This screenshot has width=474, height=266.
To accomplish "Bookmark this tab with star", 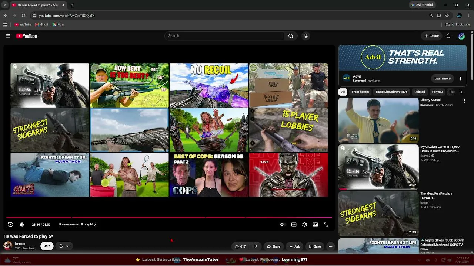I will 447,16.
